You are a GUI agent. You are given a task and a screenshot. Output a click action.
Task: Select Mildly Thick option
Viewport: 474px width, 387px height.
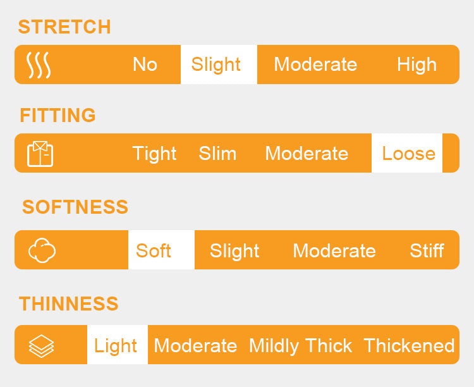pos(301,345)
